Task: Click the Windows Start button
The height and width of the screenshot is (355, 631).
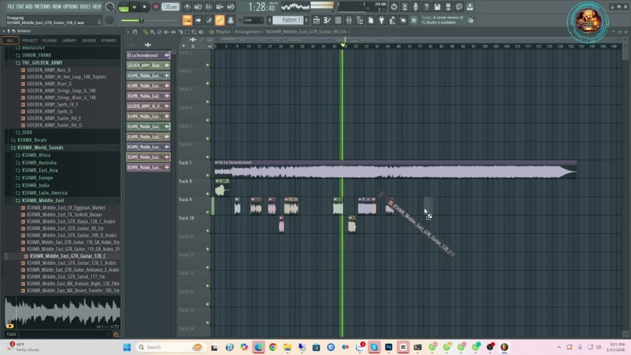Action: click(x=127, y=347)
